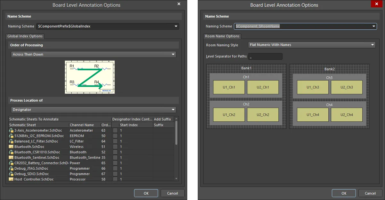The height and width of the screenshot is (200, 385).
Task: Open the Across Then Down order dropdown
Action: [93, 54]
